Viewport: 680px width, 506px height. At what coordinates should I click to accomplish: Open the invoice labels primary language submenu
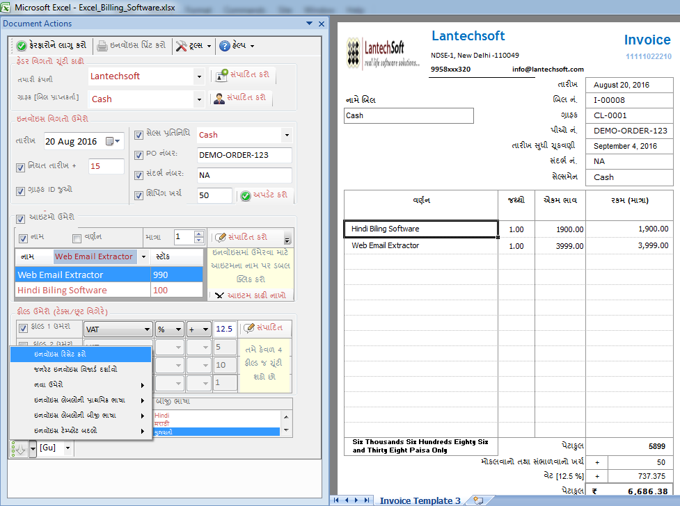coord(81,400)
